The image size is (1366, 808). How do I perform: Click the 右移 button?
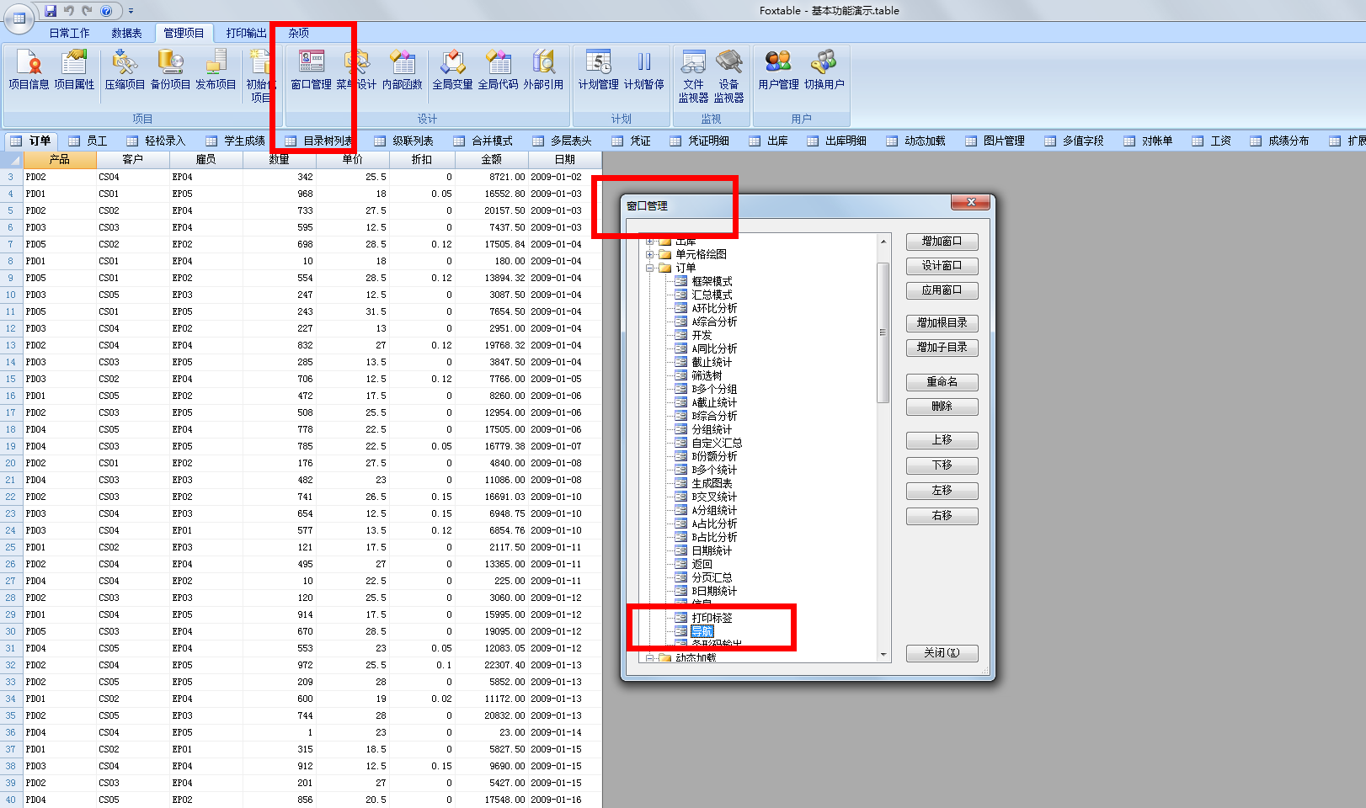coord(942,516)
